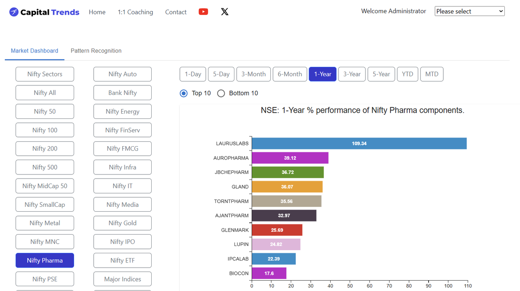Choose Nifty IPO button

[x=123, y=242]
